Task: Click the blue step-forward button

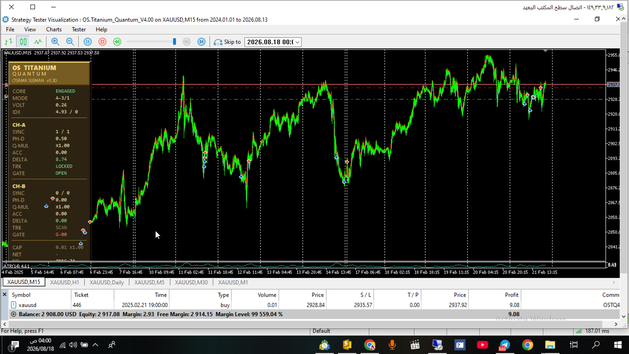Action: [x=201, y=42]
